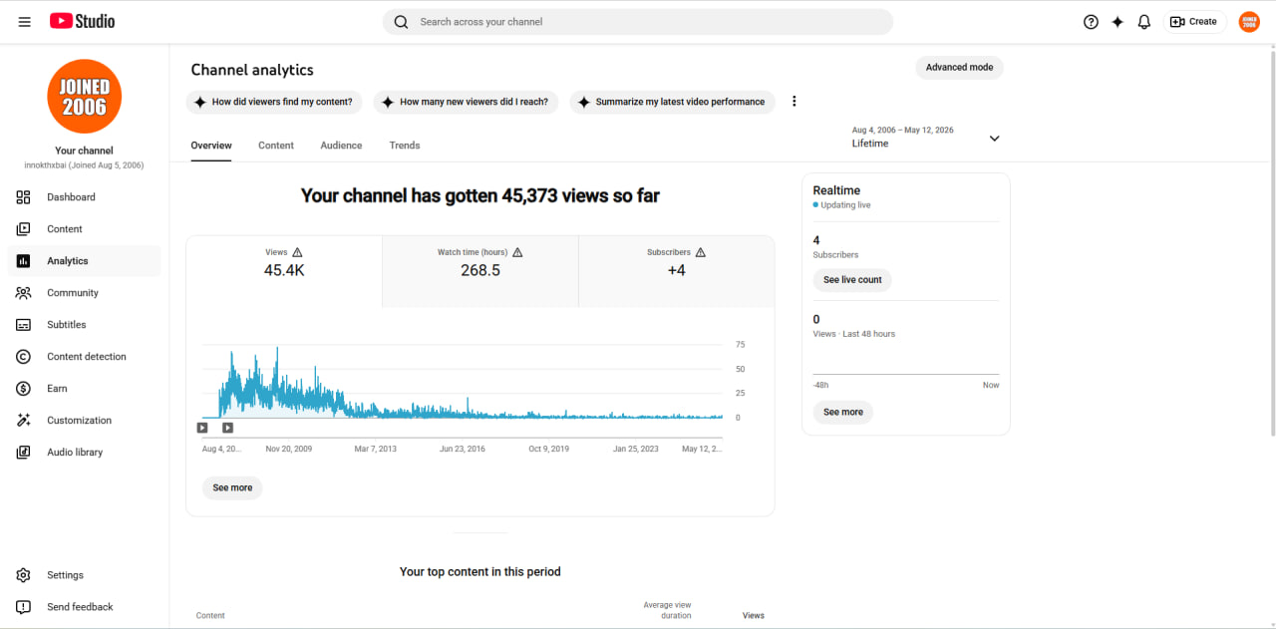
Task: Open the Ask Studio sparkle icon
Action: pyautogui.click(x=1117, y=22)
